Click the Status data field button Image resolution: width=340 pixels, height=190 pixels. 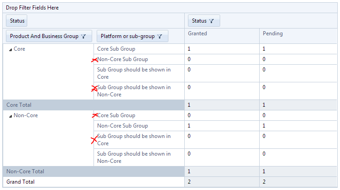[17, 21]
